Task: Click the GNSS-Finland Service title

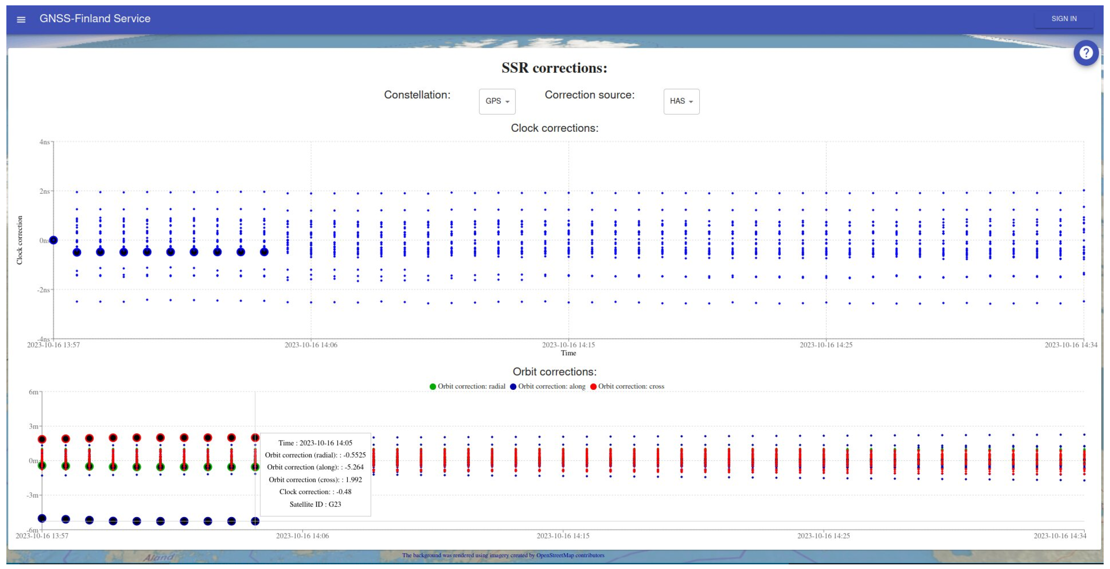Action: point(95,18)
